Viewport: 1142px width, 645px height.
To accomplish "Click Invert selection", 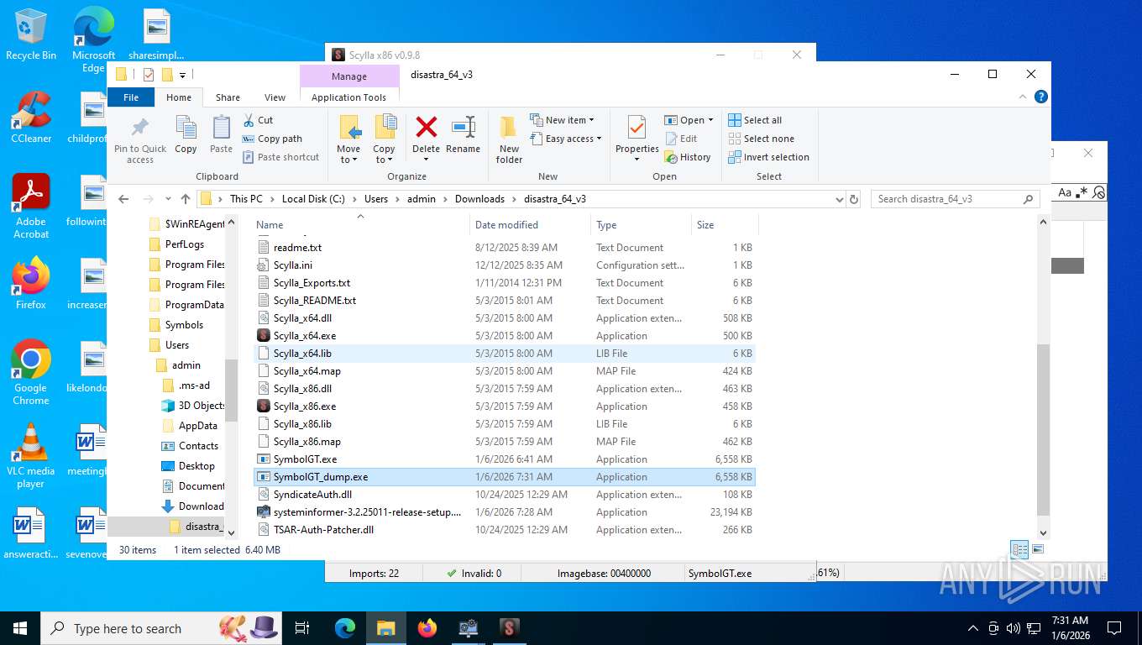I will click(x=768, y=157).
